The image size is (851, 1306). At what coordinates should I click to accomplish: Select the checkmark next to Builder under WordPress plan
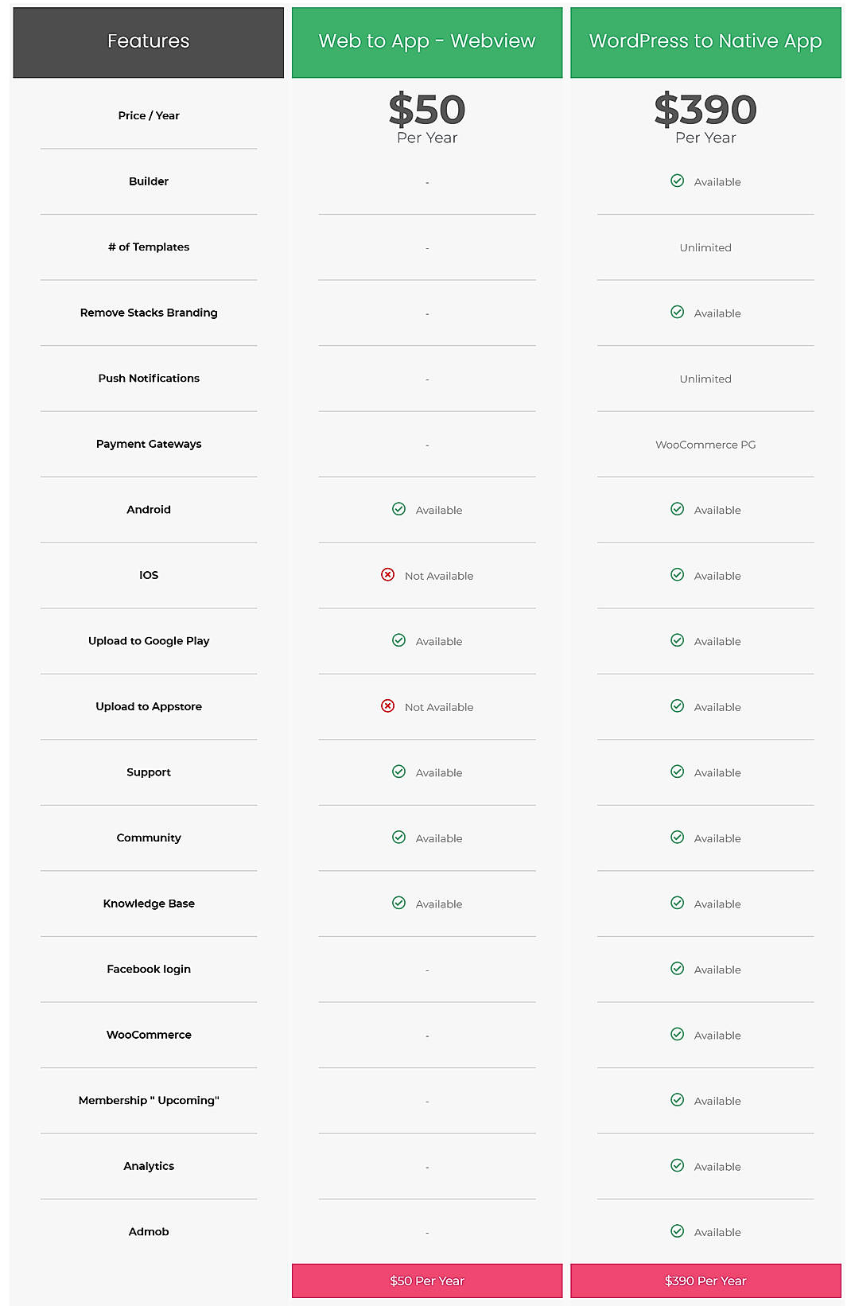click(x=677, y=181)
